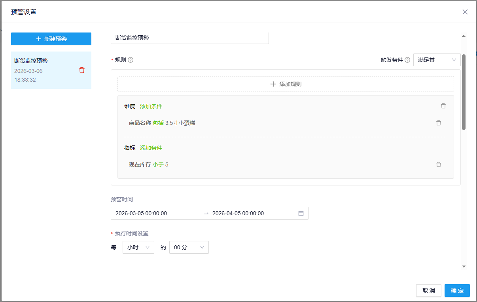This screenshot has height=302, width=477.
Task: Click 新建预警 to create a new alert
Action: (51, 38)
